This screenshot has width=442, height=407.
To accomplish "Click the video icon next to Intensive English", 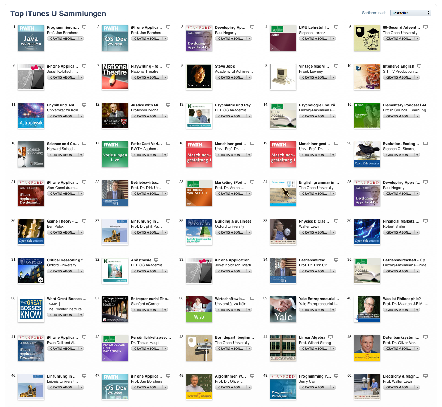I will tap(419, 66).
